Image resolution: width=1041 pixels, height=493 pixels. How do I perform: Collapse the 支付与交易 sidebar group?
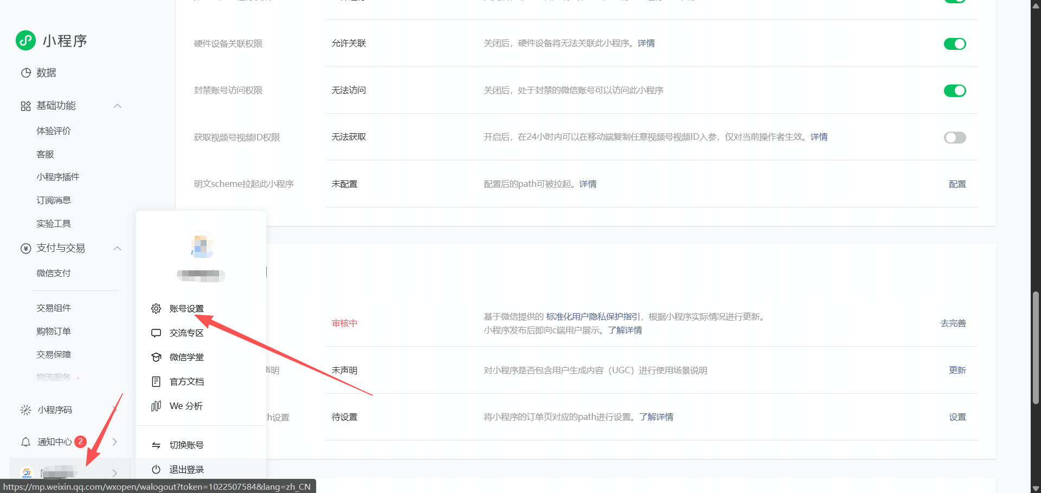pyautogui.click(x=117, y=248)
